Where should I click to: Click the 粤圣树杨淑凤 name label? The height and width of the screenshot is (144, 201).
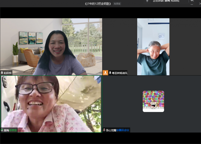pos(120,73)
